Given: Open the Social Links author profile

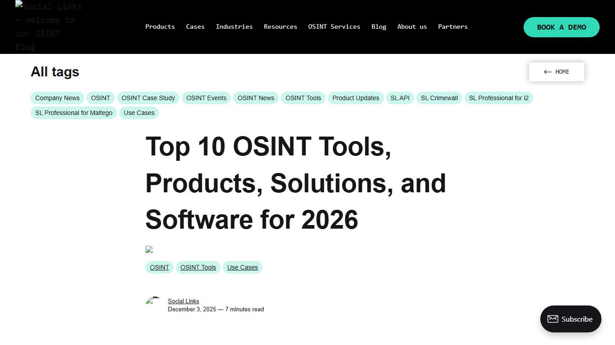Looking at the screenshot, I should click(x=183, y=301).
